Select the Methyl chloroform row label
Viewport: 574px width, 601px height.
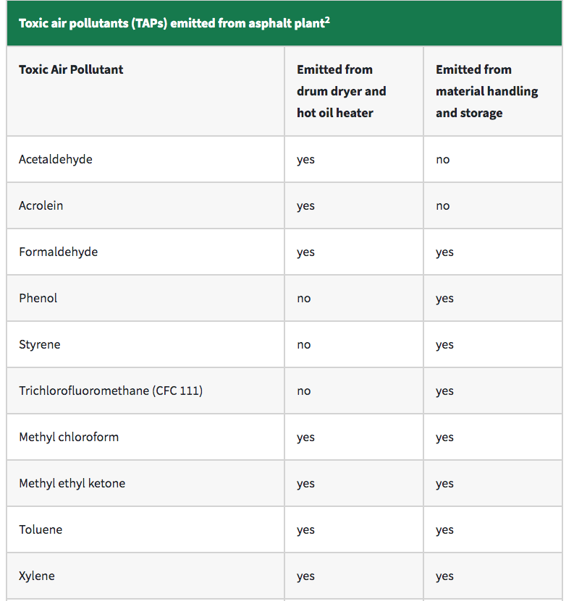(69, 437)
